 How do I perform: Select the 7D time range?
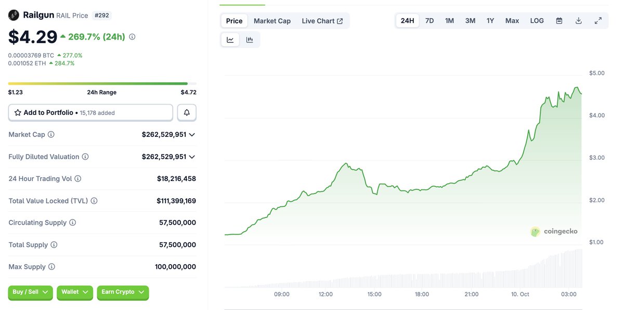click(430, 21)
